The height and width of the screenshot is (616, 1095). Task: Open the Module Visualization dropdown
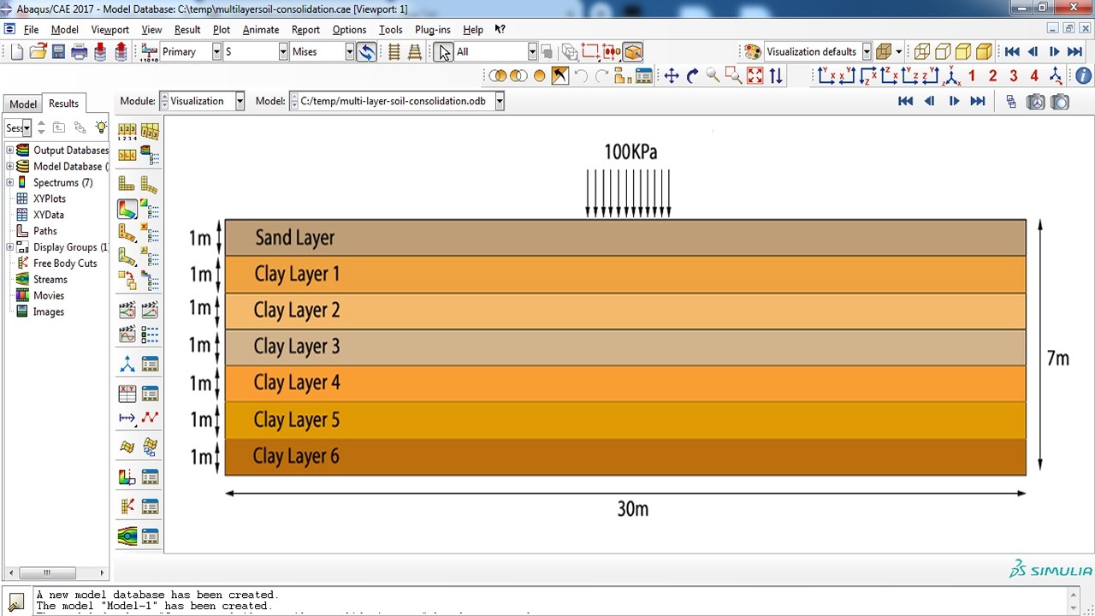[x=240, y=101]
